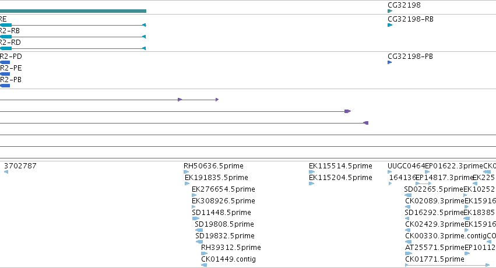
Task: Open the EK276654.5prime EST label
Action: (223, 189)
